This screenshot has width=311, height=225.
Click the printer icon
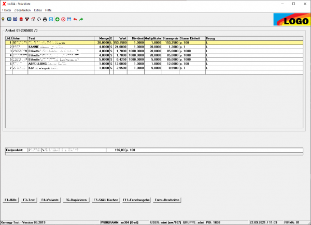(x=45, y=19)
